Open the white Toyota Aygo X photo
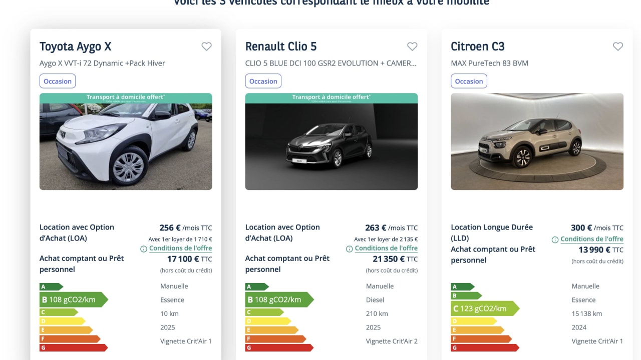Image resolution: width=641 pixels, height=360 pixels. pos(126,141)
